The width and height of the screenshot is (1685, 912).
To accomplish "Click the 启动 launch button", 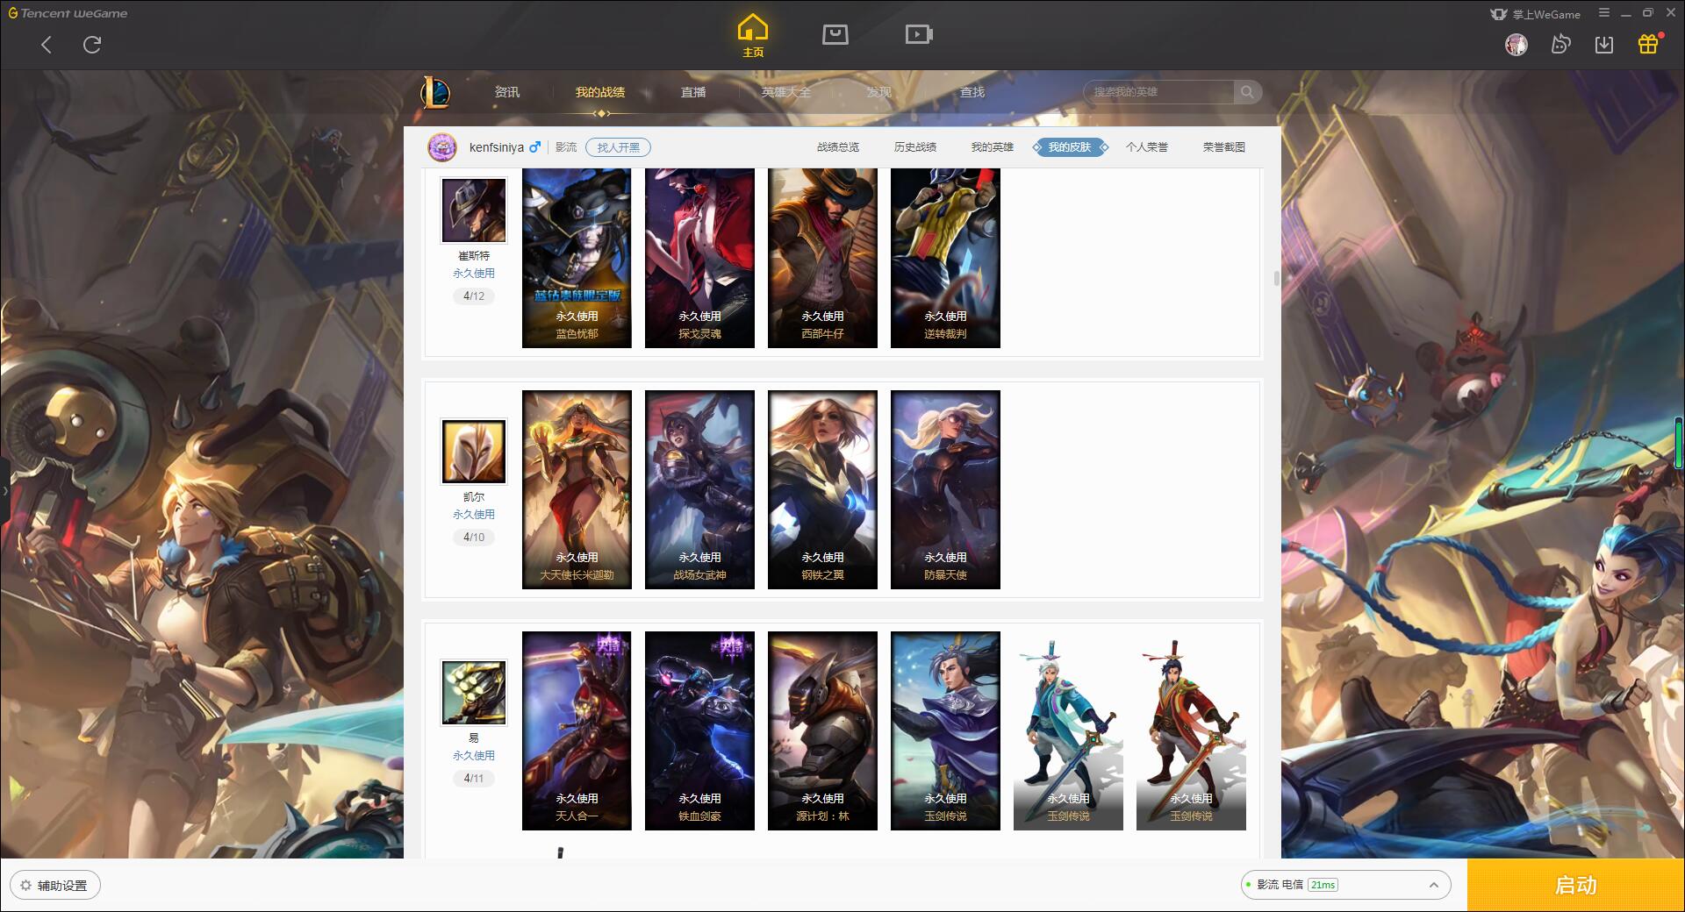I will [x=1576, y=886].
